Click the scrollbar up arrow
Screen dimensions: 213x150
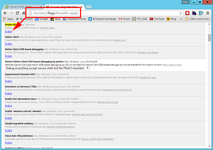(210, 24)
